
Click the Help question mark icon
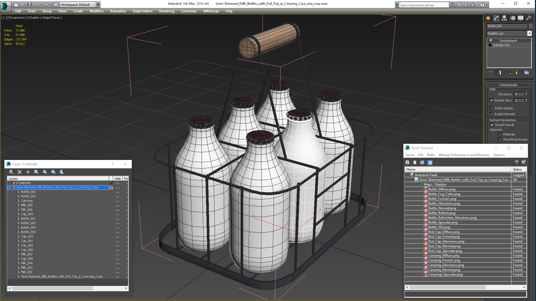(482, 5)
